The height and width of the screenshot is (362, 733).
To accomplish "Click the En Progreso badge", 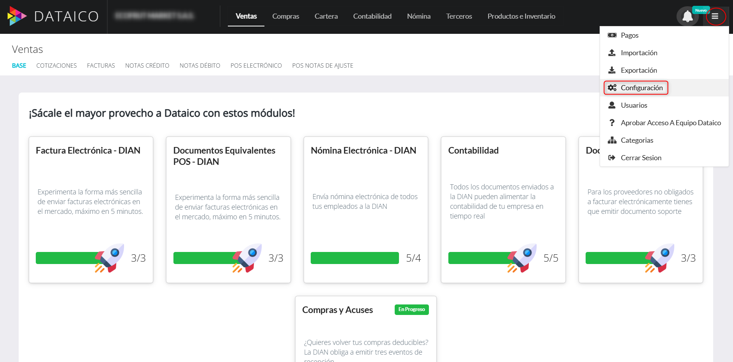I will click(411, 310).
